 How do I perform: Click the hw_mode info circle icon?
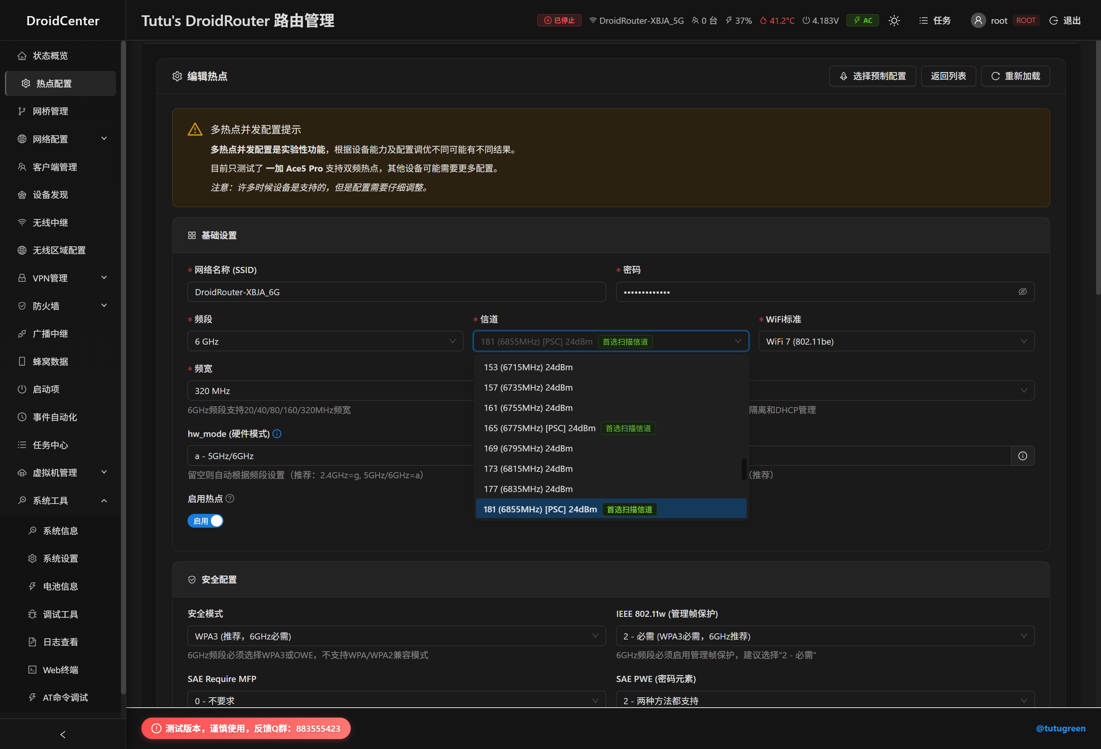click(x=277, y=433)
